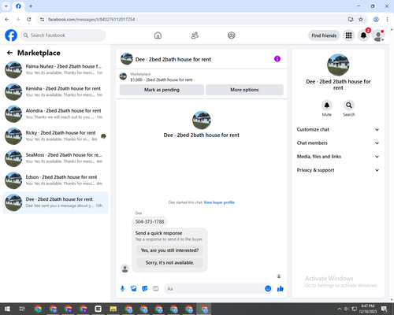
Task: Open the Menu grid icon
Action: click(348, 35)
